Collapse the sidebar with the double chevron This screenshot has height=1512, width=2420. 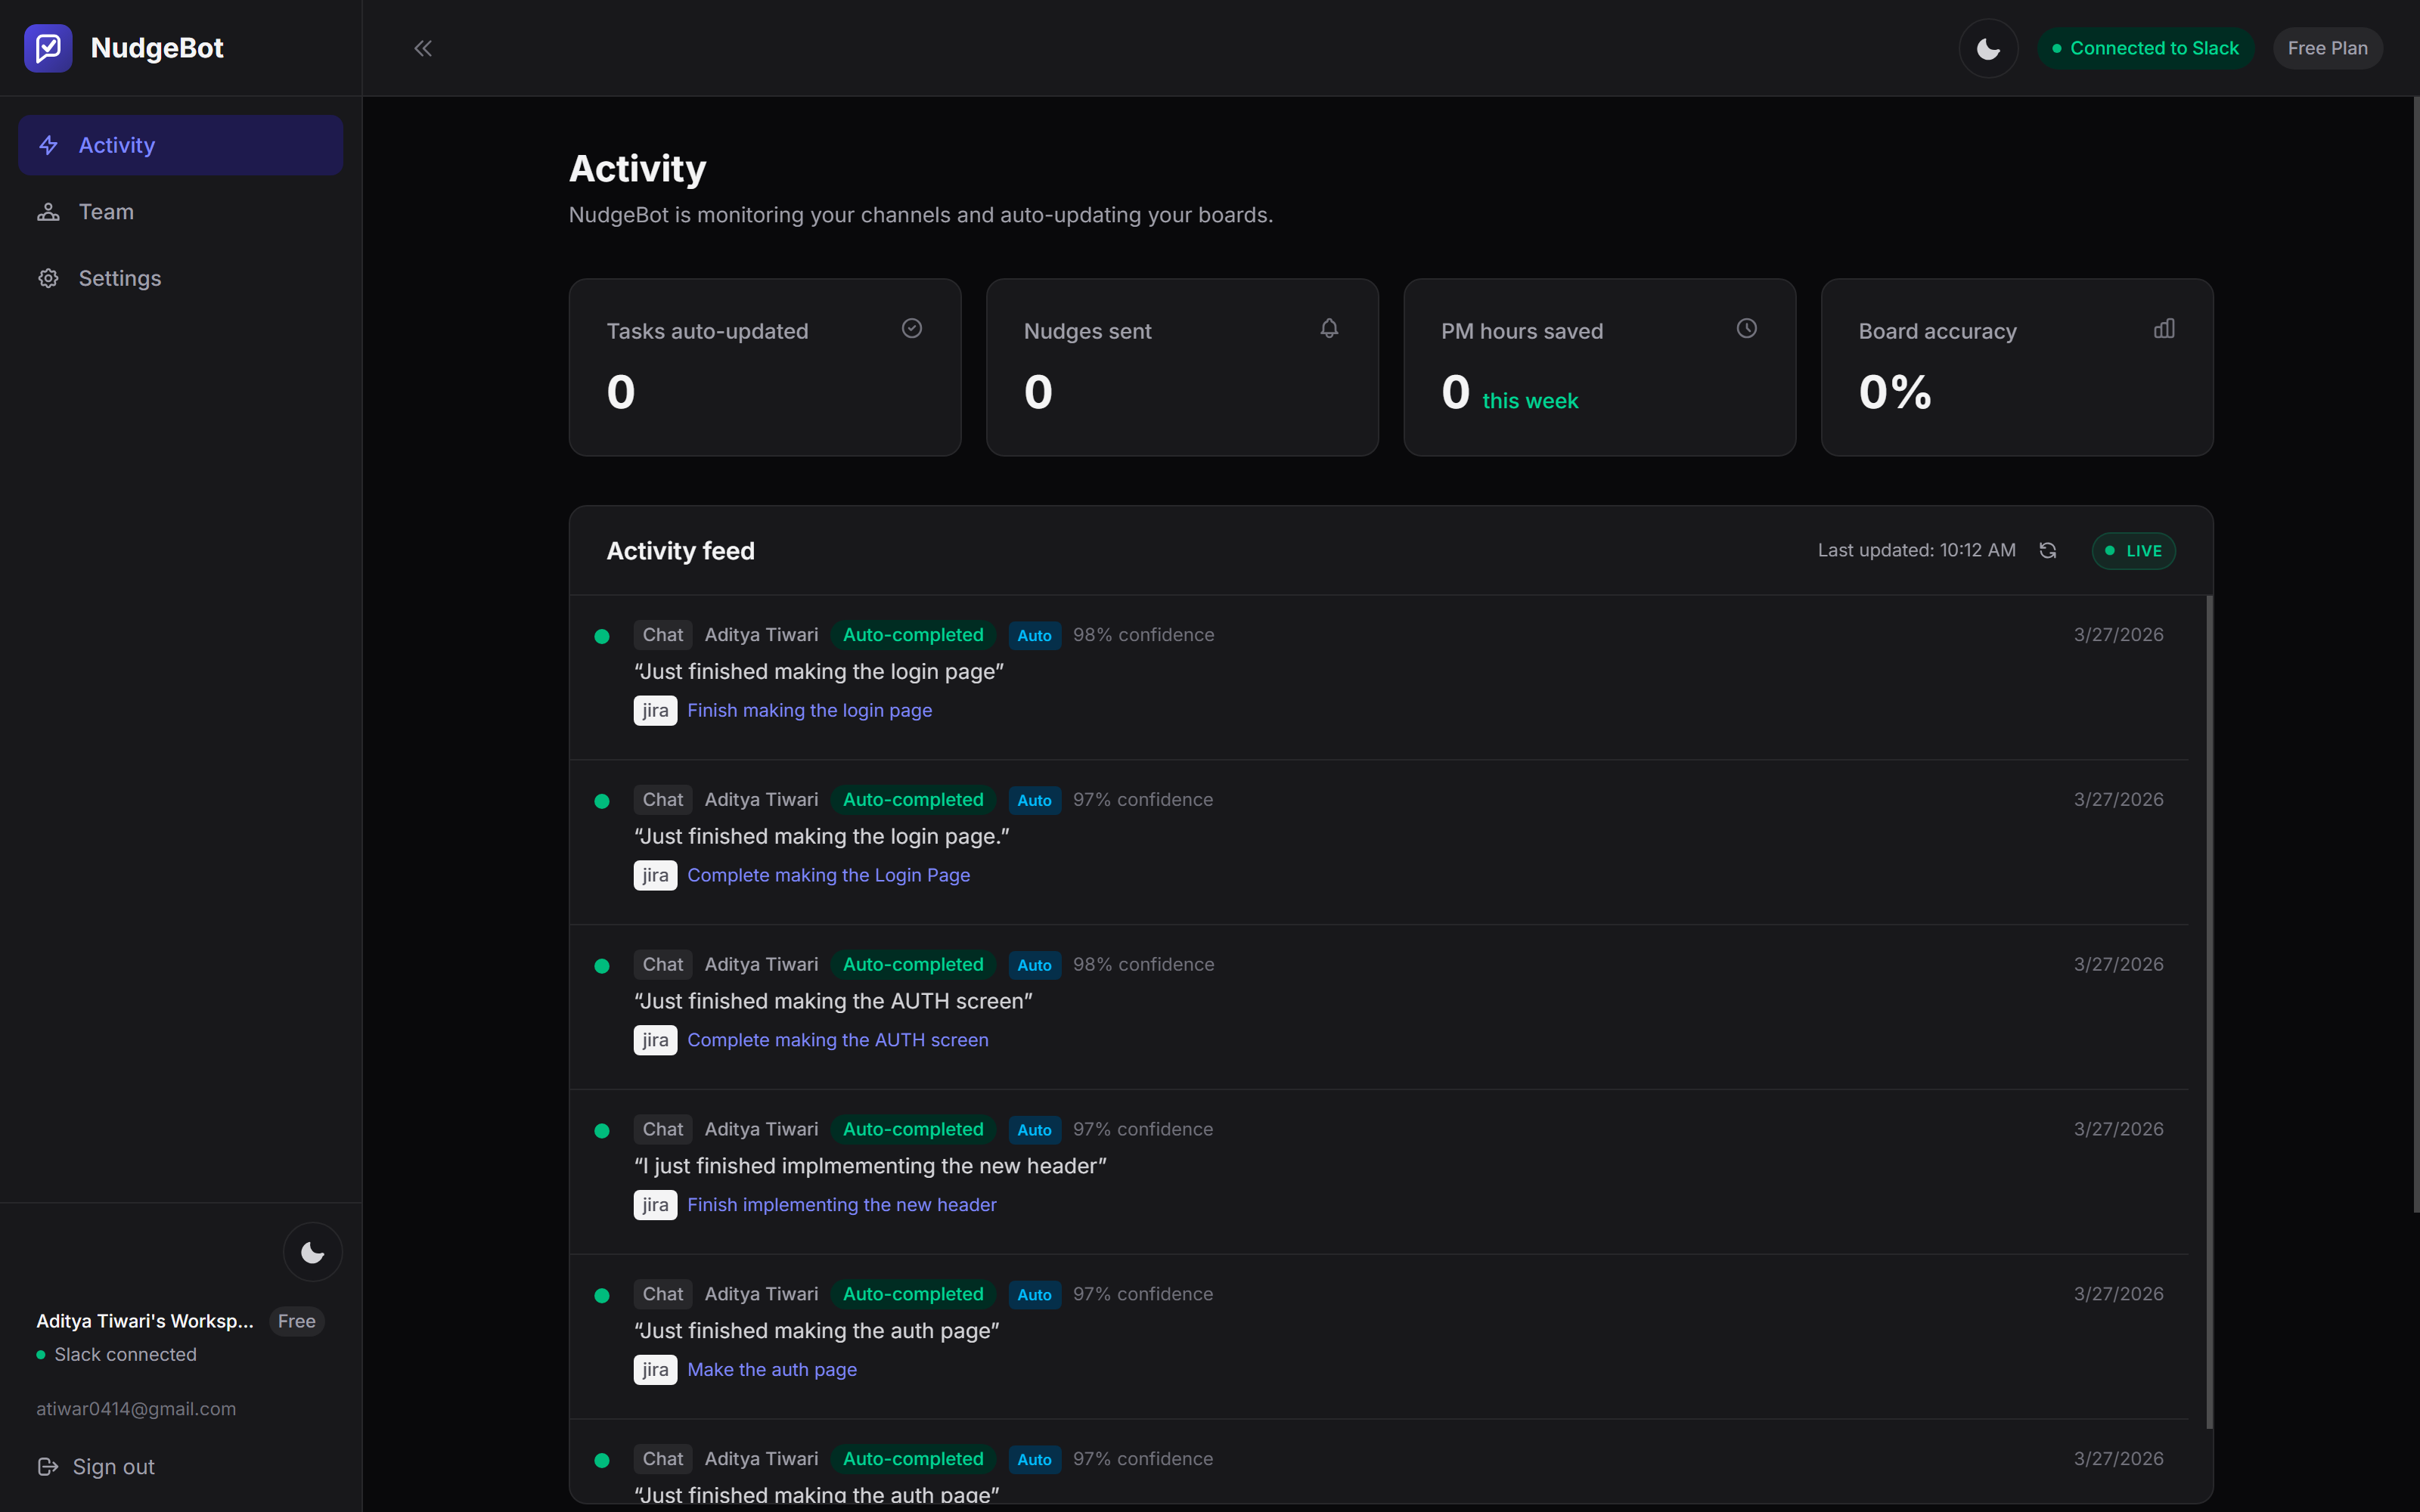[422, 47]
